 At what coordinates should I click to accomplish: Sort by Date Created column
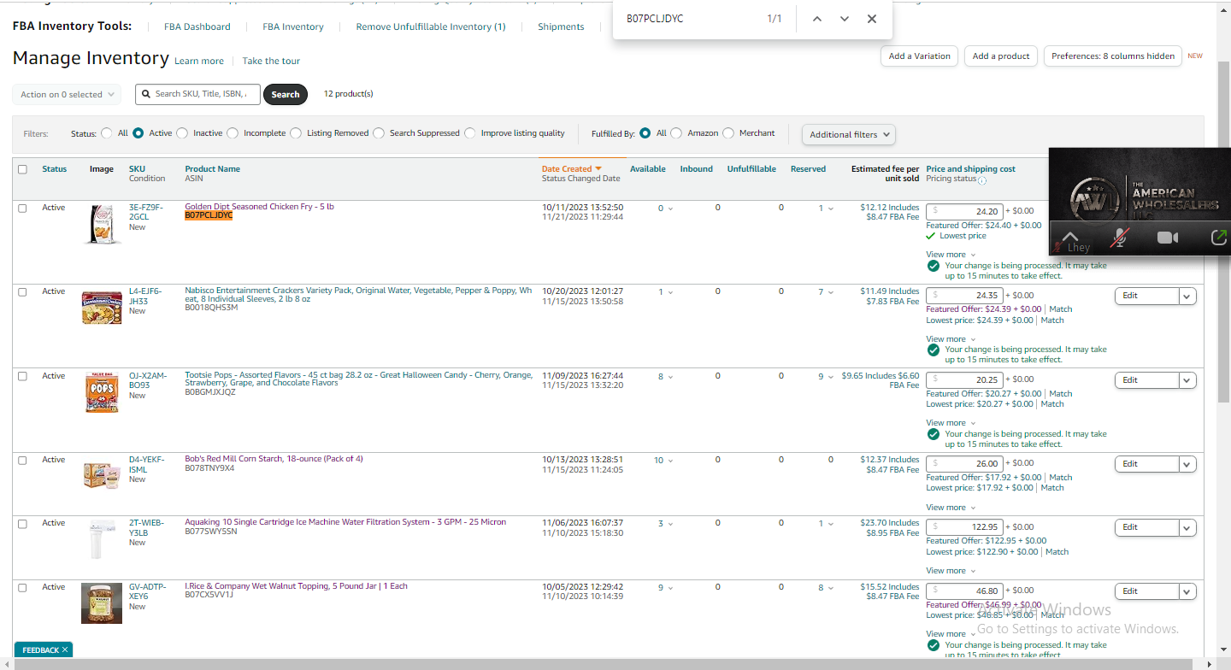coord(571,169)
